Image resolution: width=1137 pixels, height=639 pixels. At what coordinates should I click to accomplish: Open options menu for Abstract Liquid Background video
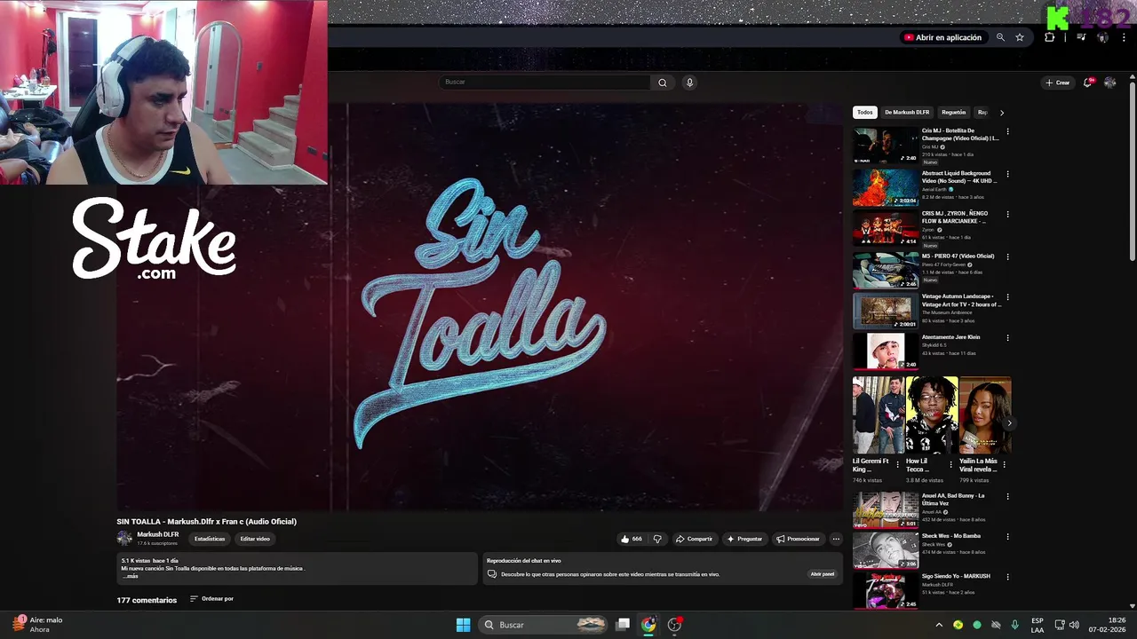(1007, 174)
